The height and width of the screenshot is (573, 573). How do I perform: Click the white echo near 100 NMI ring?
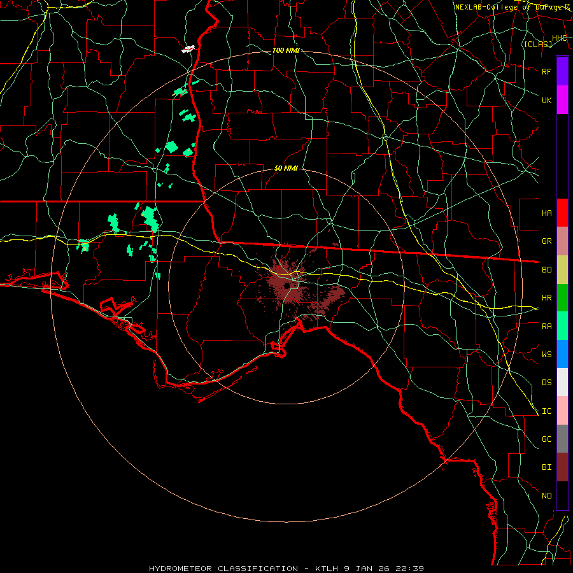188,49
